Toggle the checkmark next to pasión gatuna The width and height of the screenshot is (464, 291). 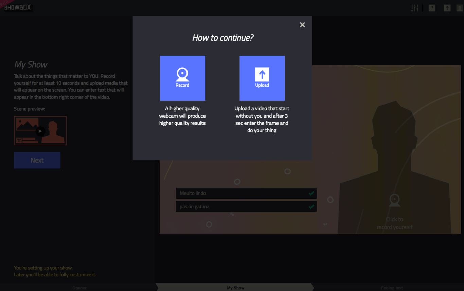point(311,206)
